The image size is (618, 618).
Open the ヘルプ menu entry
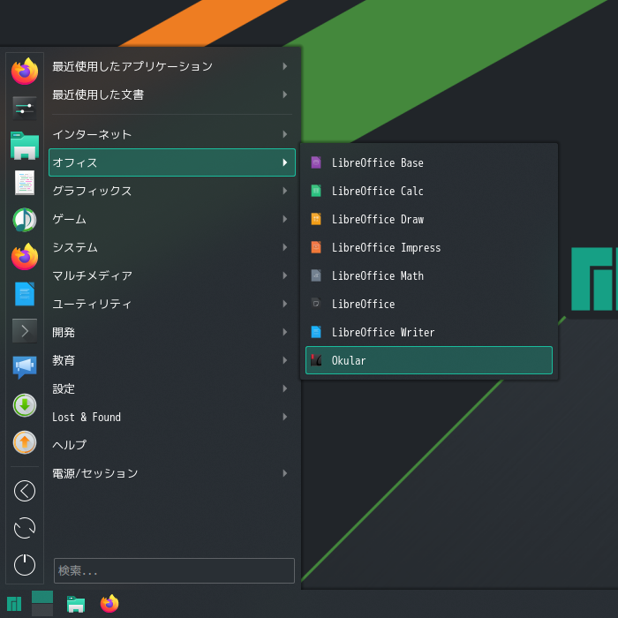pyautogui.click(x=172, y=445)
